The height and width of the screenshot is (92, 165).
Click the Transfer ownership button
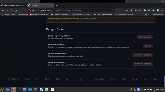(148, 46)
